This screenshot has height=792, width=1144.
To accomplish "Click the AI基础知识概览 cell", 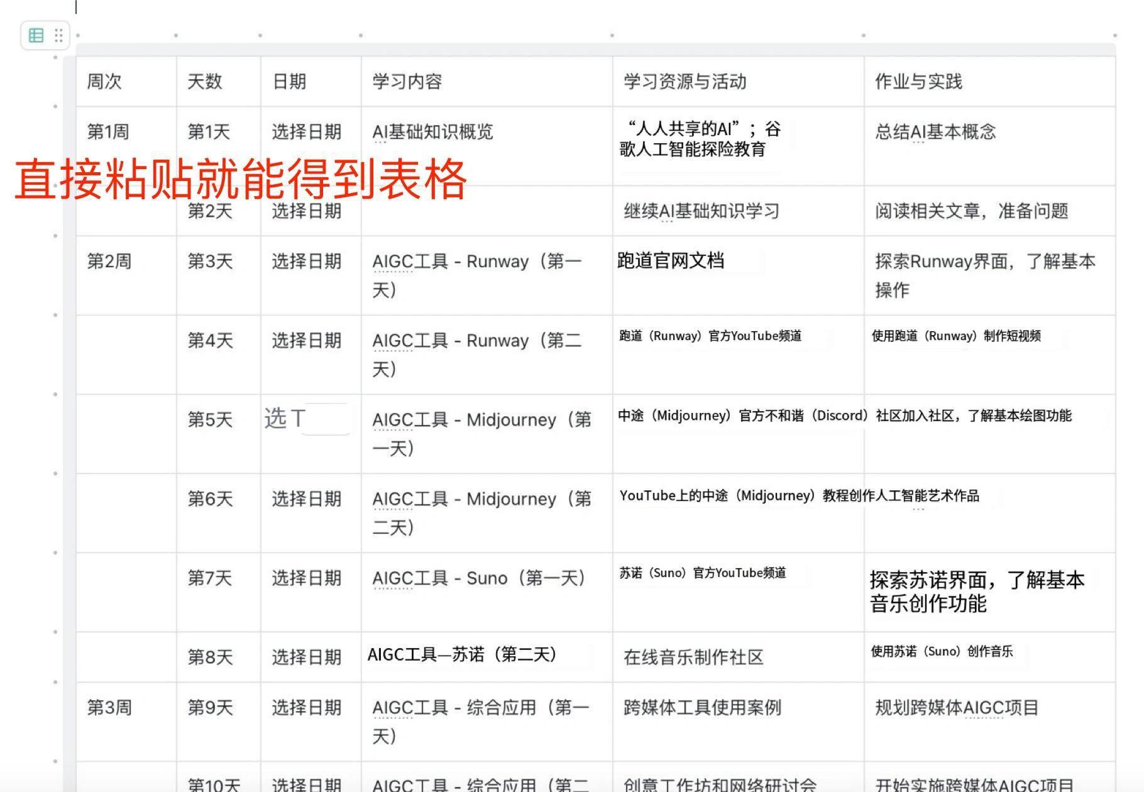I will pyautogui.click(x=487, y=146).
